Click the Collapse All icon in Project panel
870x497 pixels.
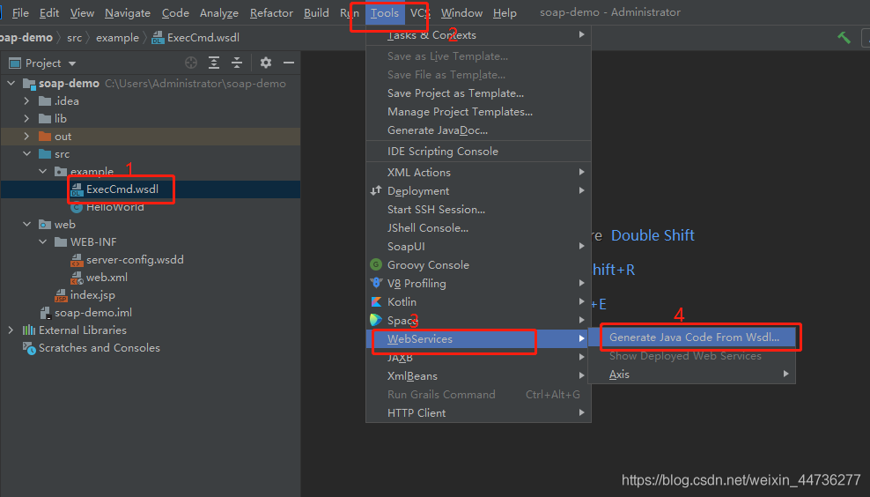pos(237,63)
